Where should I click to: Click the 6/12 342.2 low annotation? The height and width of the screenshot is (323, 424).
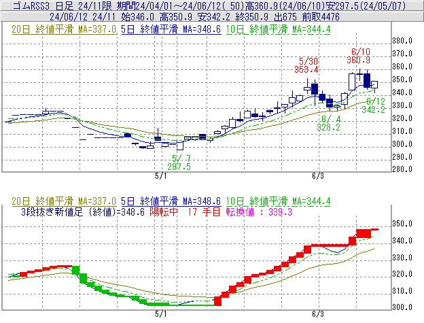click(x=374, y=105)
